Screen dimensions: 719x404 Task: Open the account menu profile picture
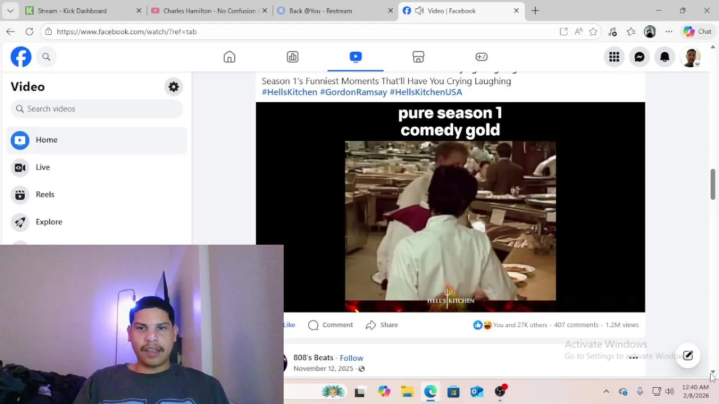[690, 57]
